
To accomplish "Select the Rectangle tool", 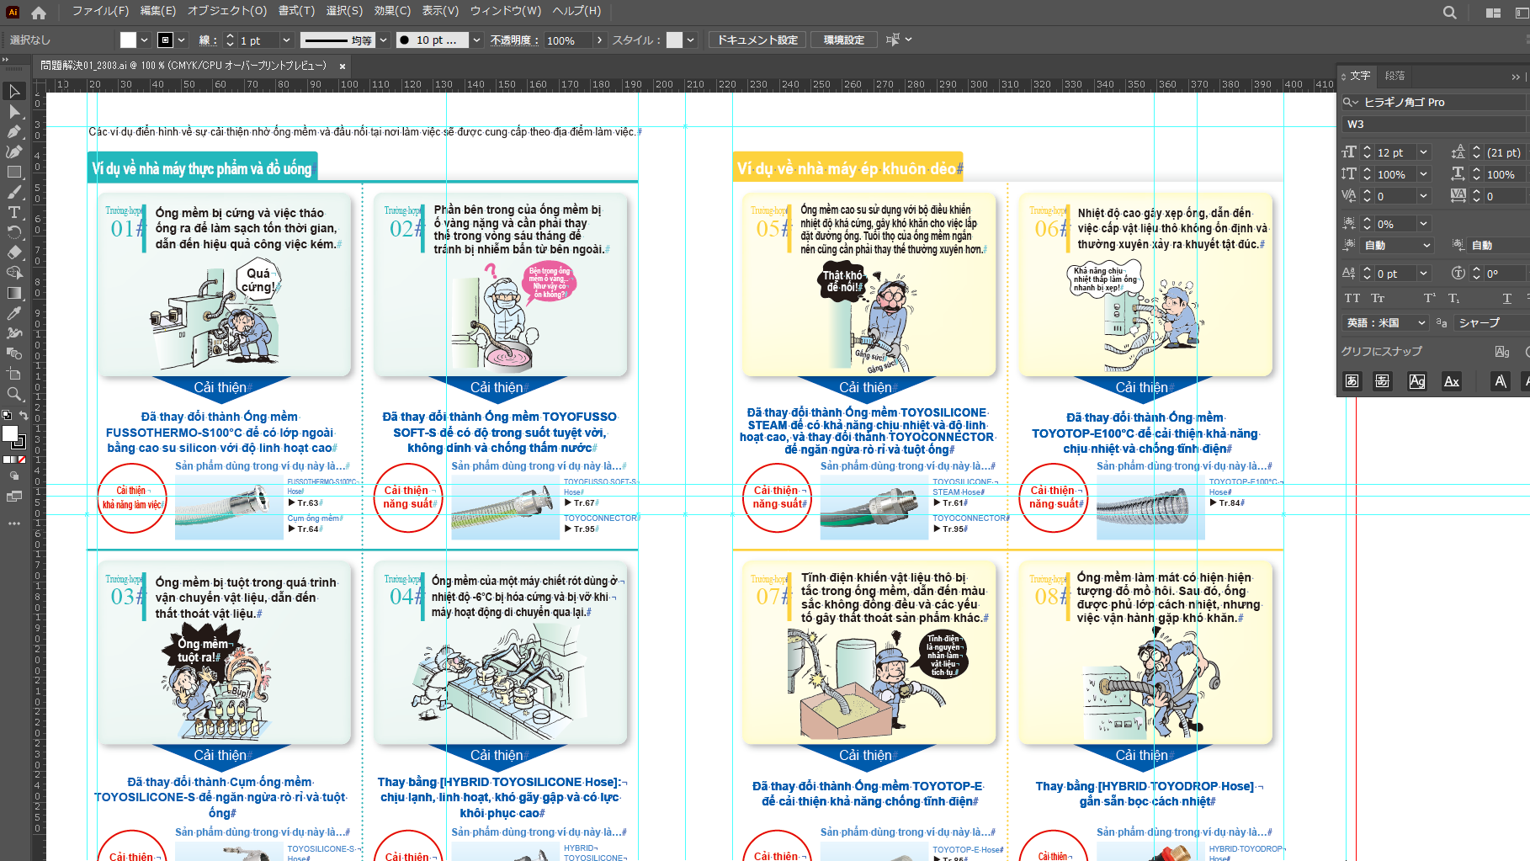I will (14, 172).
